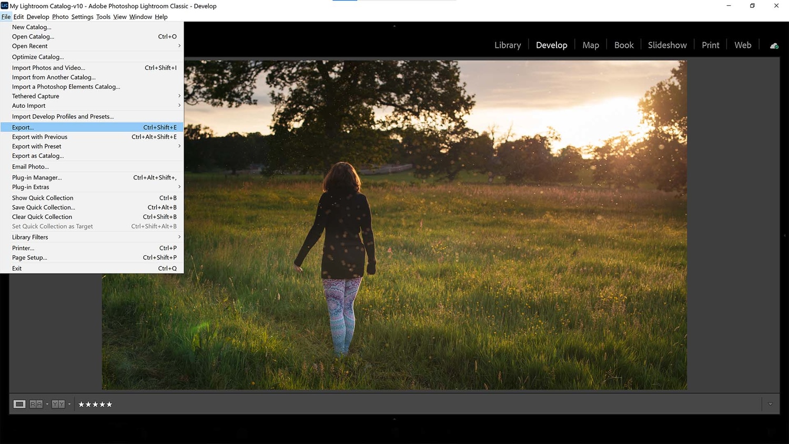The width and height of the screenshot is (789, 444).
Task: Choose Export... from the File menu
Action: coord(23,127)
